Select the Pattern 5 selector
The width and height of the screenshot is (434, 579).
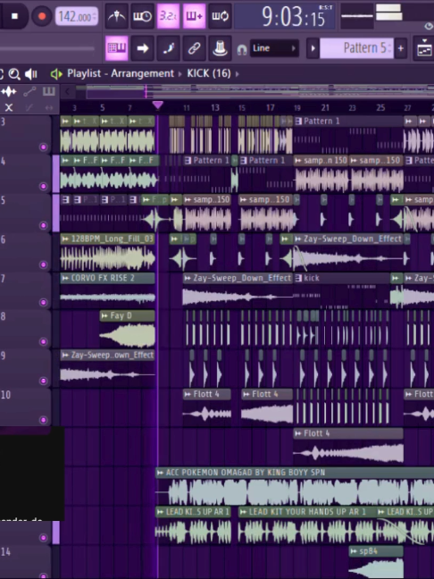point(357,48)
